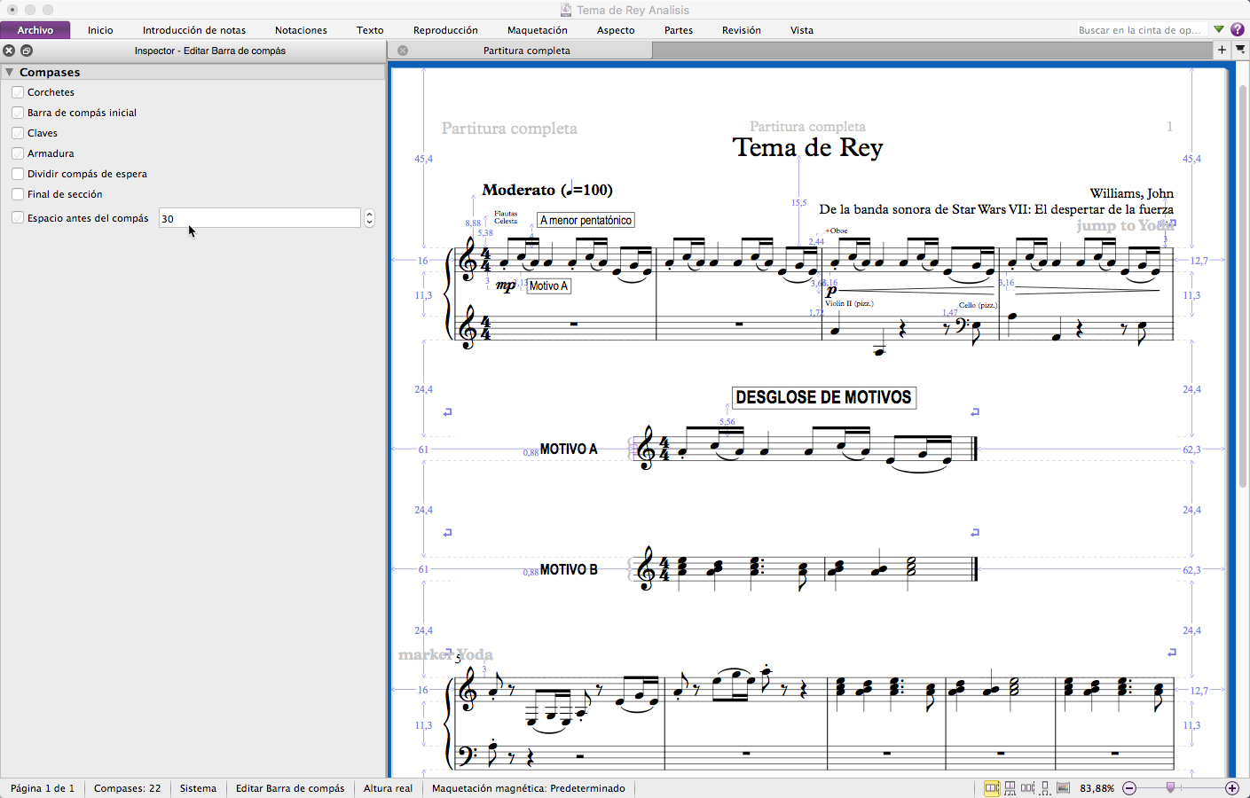Screen dimensions: 1250x798
Task: Select the Motivo A boxed label
Action: (548, 286)
